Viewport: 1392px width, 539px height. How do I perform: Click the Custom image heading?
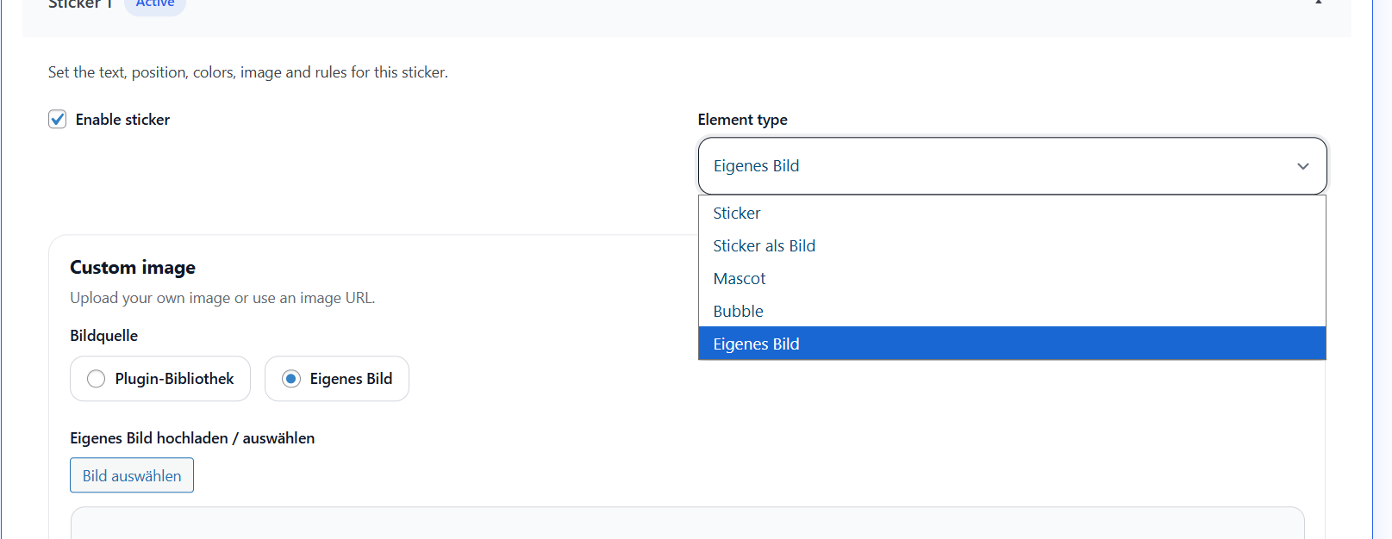click(x=133, y=268)
